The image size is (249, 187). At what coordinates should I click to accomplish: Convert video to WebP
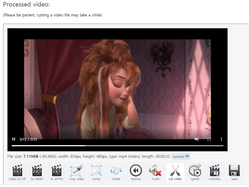[37, 172]
